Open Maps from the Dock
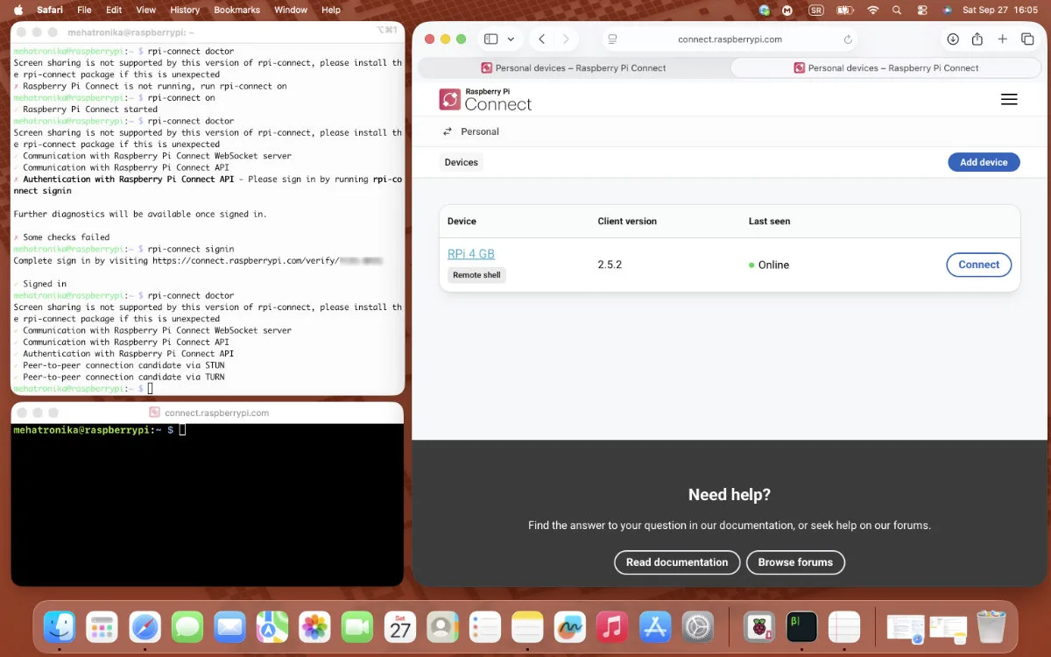 click(x=272, y=627)
